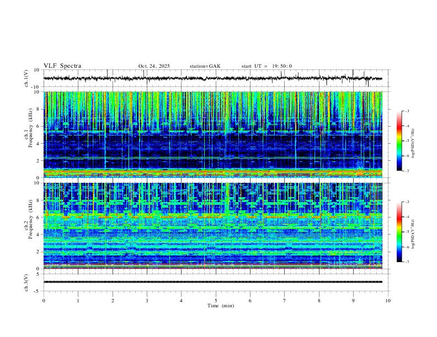Viewport: 437px width, 337px height.
Task: Click the "-4" tick on ch.2 colorbar
Action: pos(407,217)
